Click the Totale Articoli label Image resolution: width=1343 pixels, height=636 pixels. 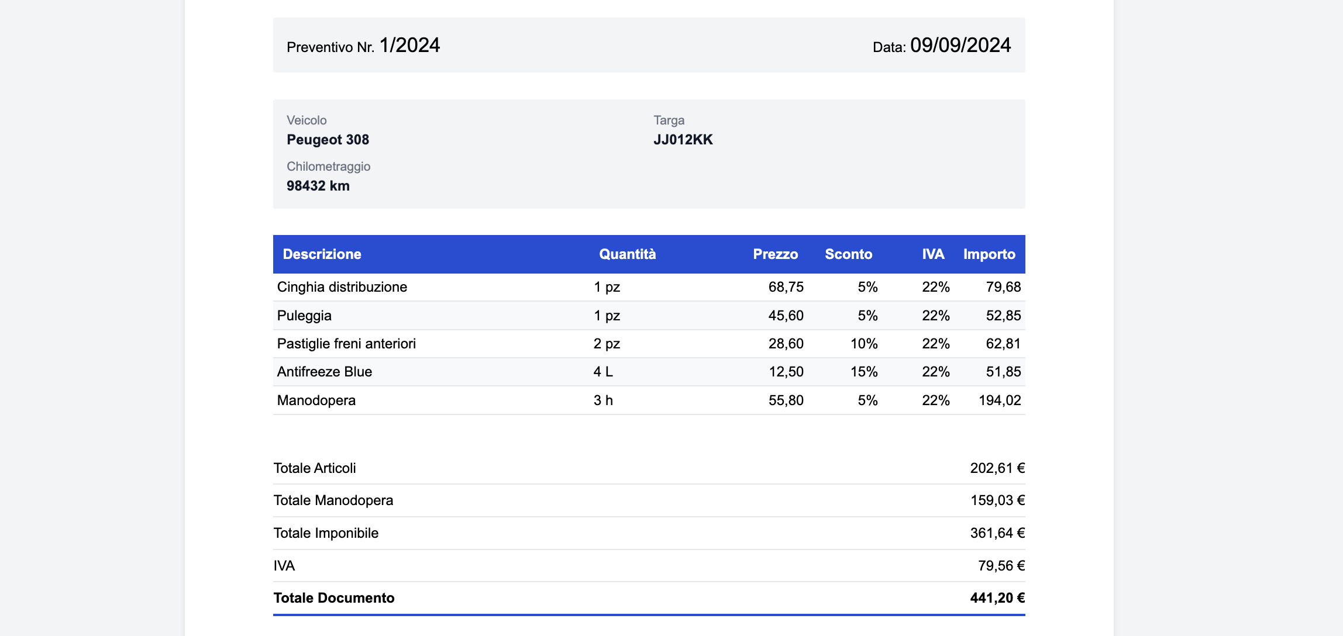click(x=315, y=468)
